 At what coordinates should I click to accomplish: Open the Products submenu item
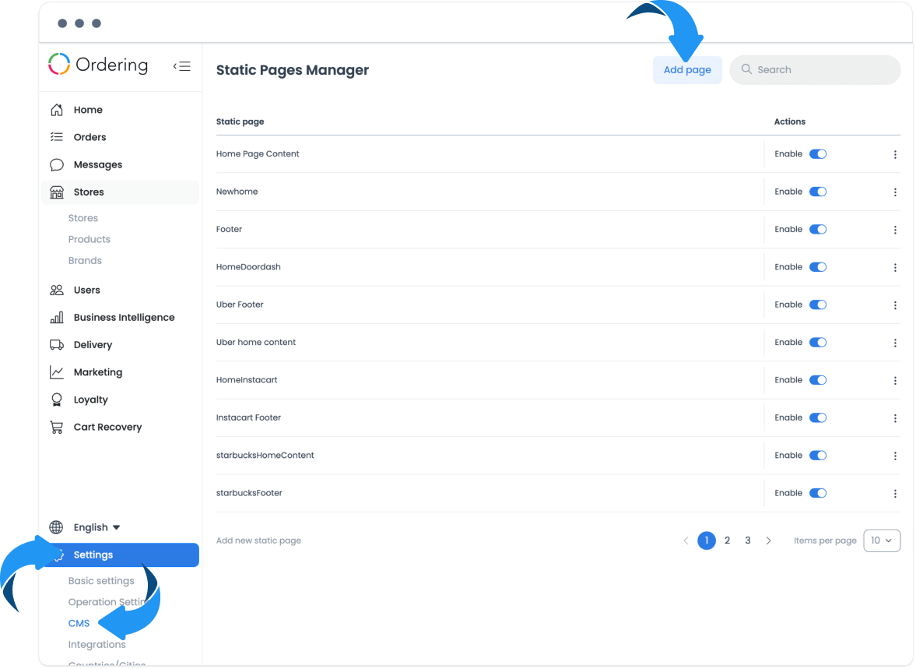tap(89, 239)
